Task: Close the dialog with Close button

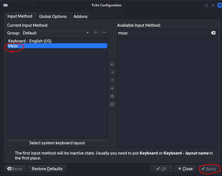Action: pos(185,169)
